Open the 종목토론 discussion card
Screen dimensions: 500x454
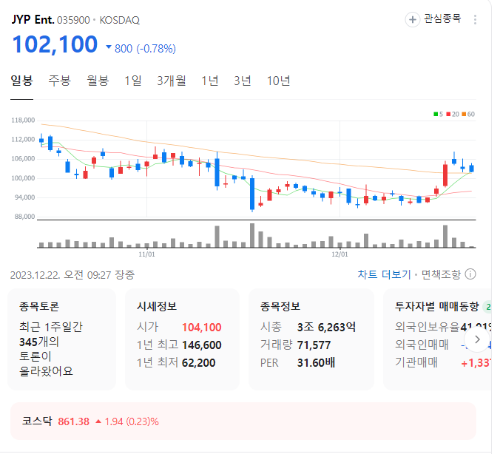pyautogui.click(x=62, y=339)
